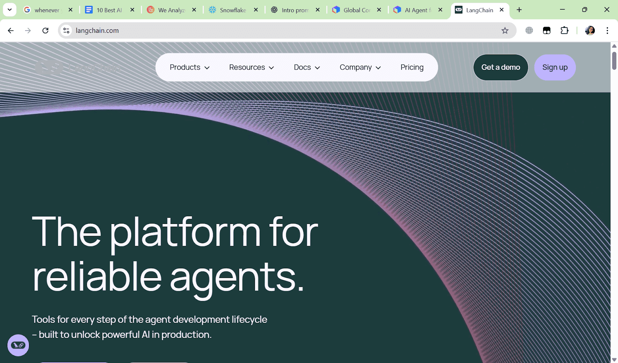The width and height of the screenshot is (618, 363).
Task: Click the Get a demo button
Action: [x=501, y=67]
